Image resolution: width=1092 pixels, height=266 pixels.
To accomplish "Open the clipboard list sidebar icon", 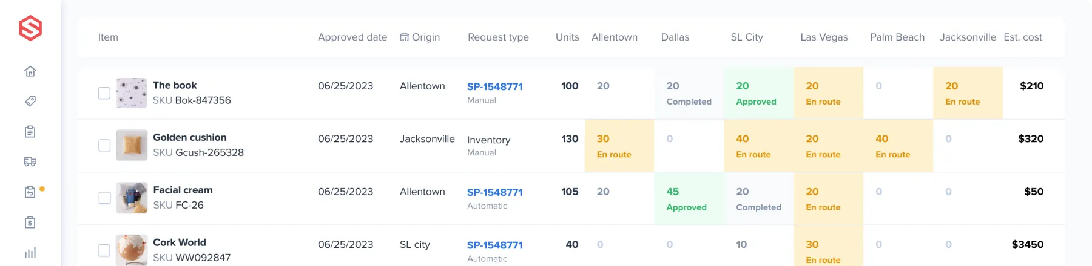I will (x=30, y=131).
